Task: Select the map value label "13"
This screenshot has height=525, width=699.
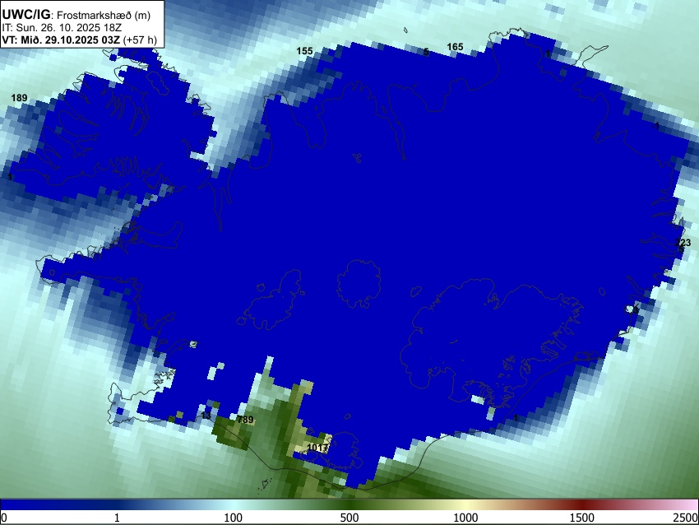Action: point(206,416)
